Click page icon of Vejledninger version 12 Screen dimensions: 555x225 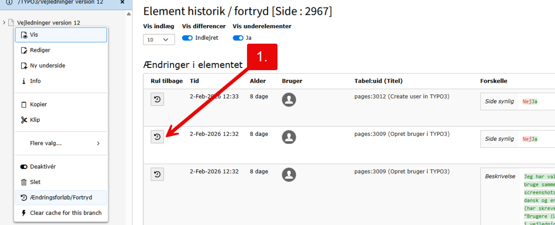[12, 23]
